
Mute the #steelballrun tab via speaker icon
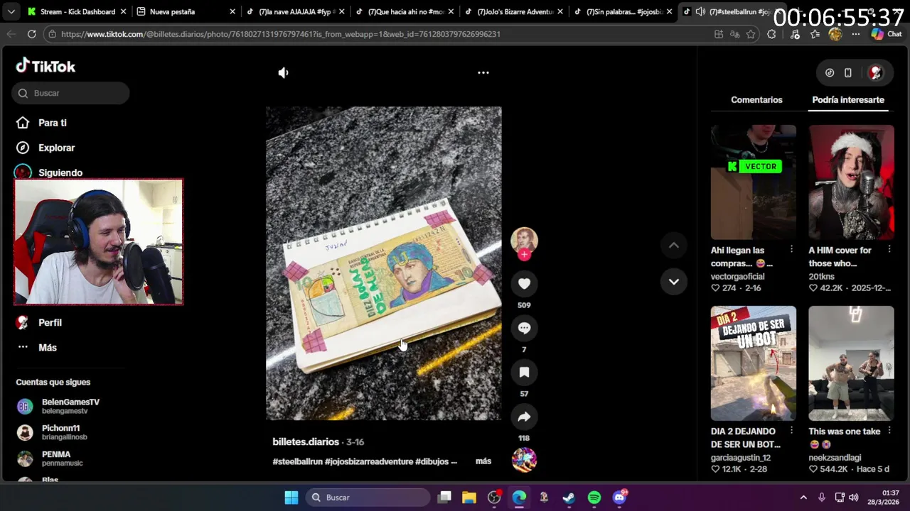700,11
